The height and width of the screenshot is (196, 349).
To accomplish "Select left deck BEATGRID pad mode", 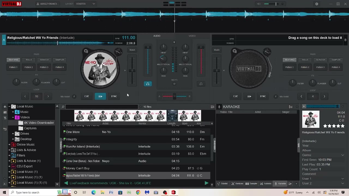I will pos(13,60).
